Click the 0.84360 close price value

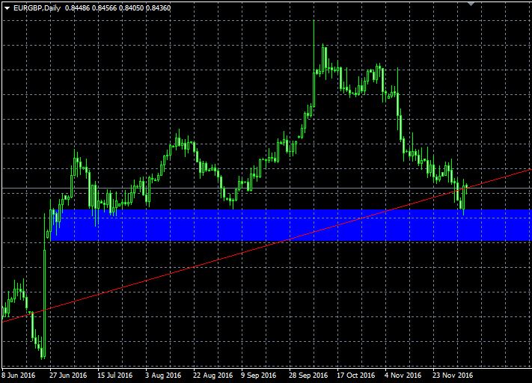tap(158, 7)
